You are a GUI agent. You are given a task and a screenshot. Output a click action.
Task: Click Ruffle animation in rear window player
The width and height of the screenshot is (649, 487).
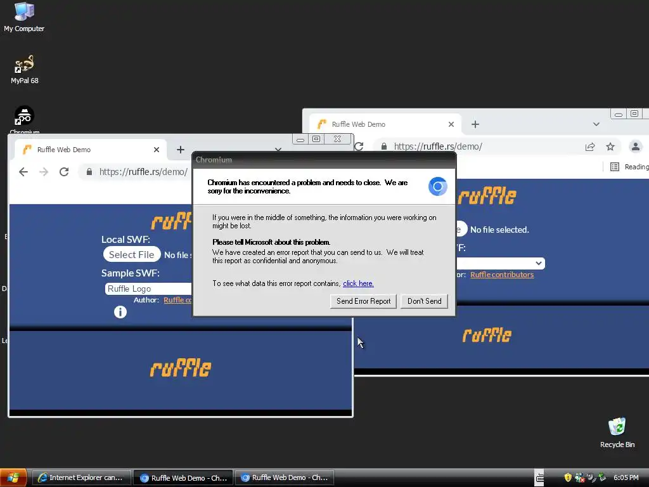click(x=487, y=335)
